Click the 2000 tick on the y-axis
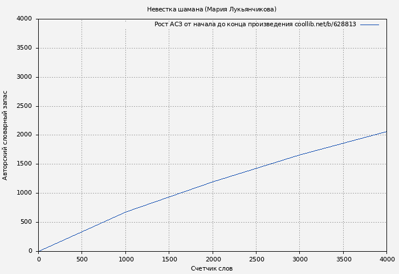 [24, 135]
